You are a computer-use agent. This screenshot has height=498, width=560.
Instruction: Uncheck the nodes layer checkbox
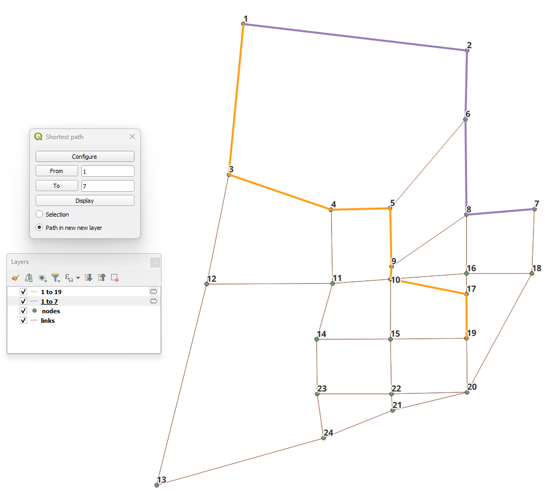[23, 311]
